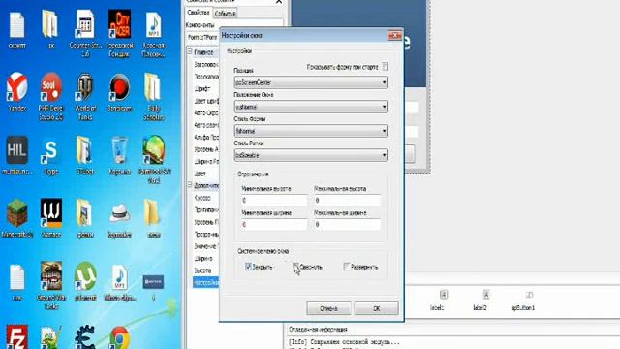Viewport: 620px width, 349px height.
Task: Open the Стиль Рамки dropdown showing bsSizeable
Action: click(x=311, y=155)
